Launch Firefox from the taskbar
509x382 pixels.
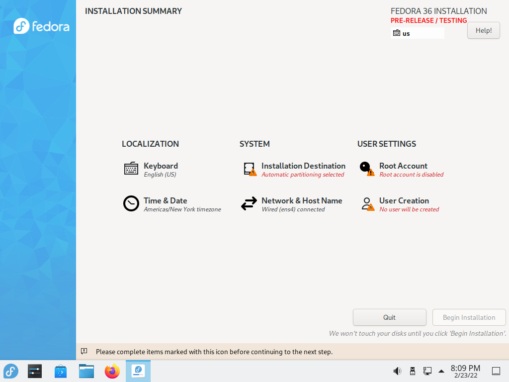click(112, 371)
